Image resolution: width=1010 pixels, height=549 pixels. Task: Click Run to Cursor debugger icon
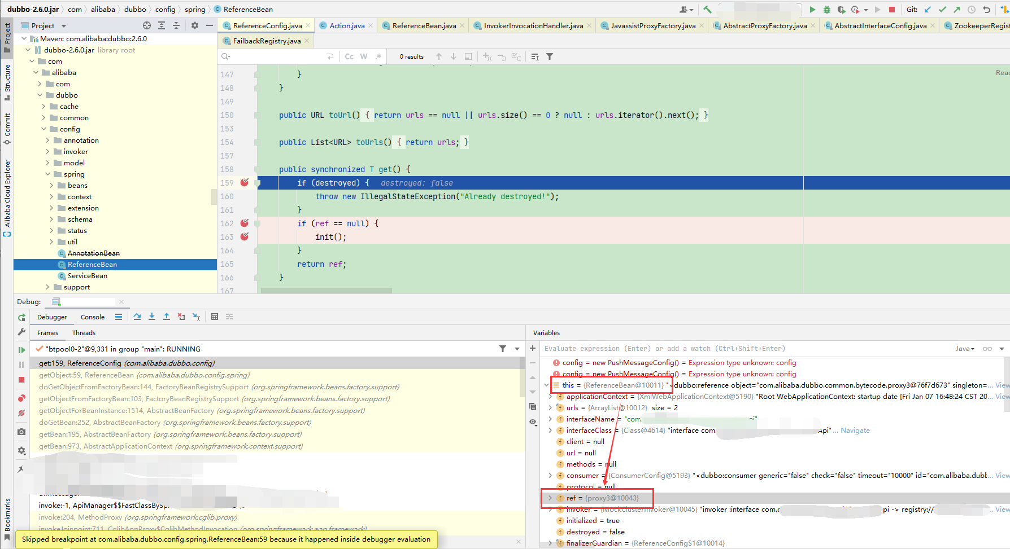pos(196,317)
